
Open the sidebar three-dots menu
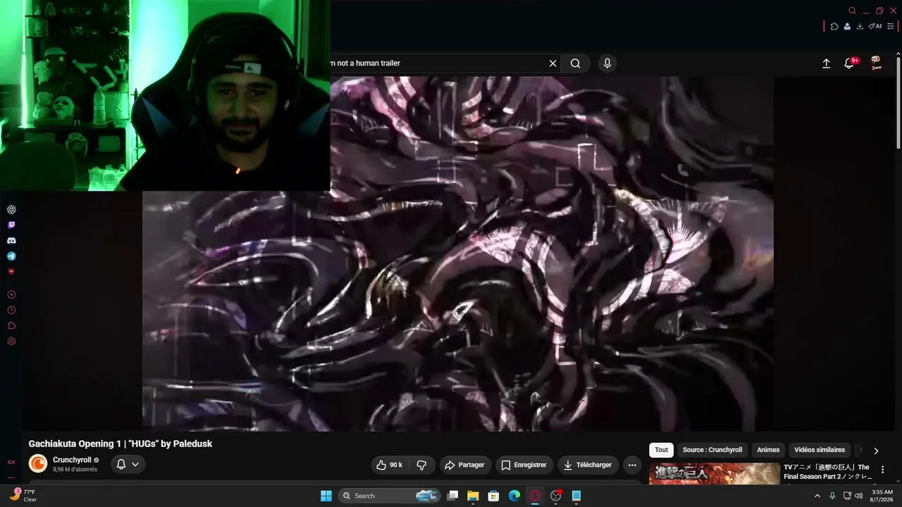point(11,477)
